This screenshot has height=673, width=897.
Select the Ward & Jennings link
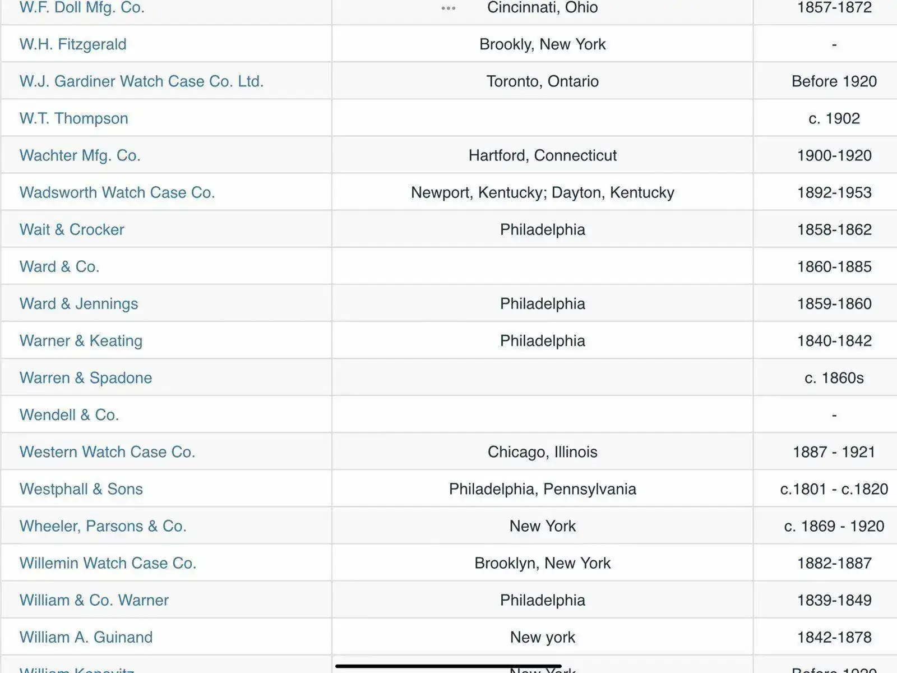[x=79, y=303]
